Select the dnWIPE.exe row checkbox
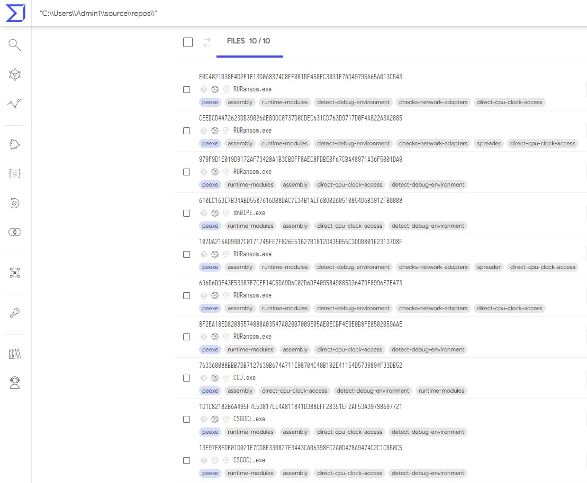Screen dimensions: 587x483 pos(186,213)
